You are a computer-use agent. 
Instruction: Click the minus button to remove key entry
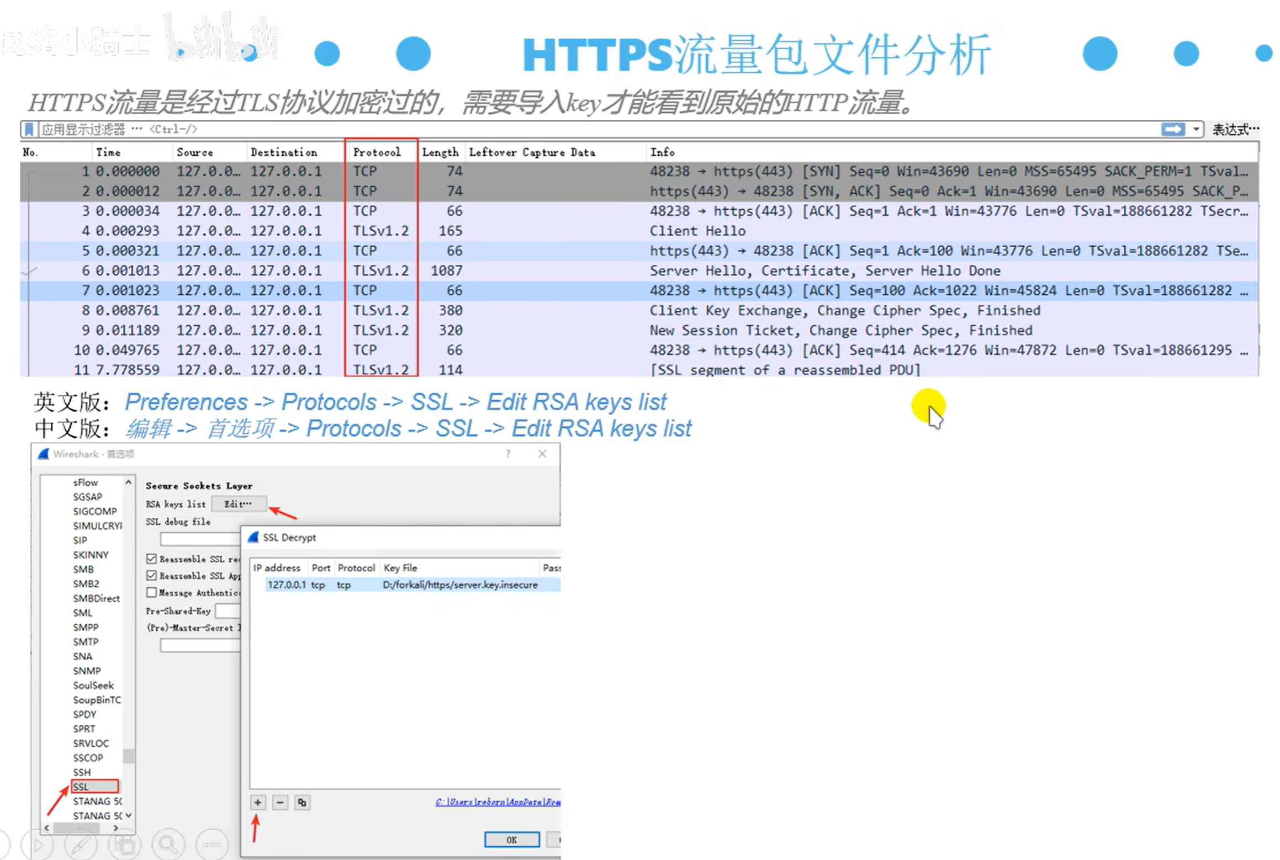280,802
